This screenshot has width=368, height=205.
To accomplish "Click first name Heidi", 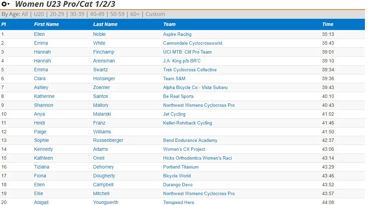I will tap(39, 123).
